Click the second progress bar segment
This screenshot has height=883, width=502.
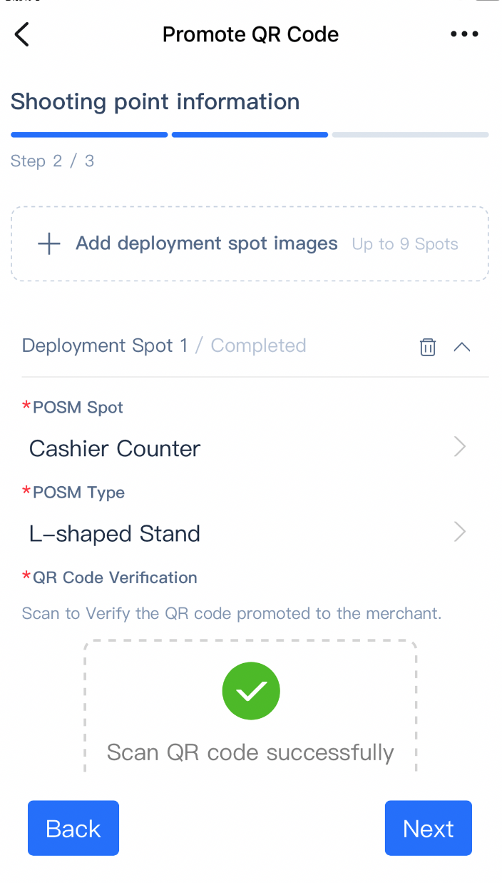[250, 134]
